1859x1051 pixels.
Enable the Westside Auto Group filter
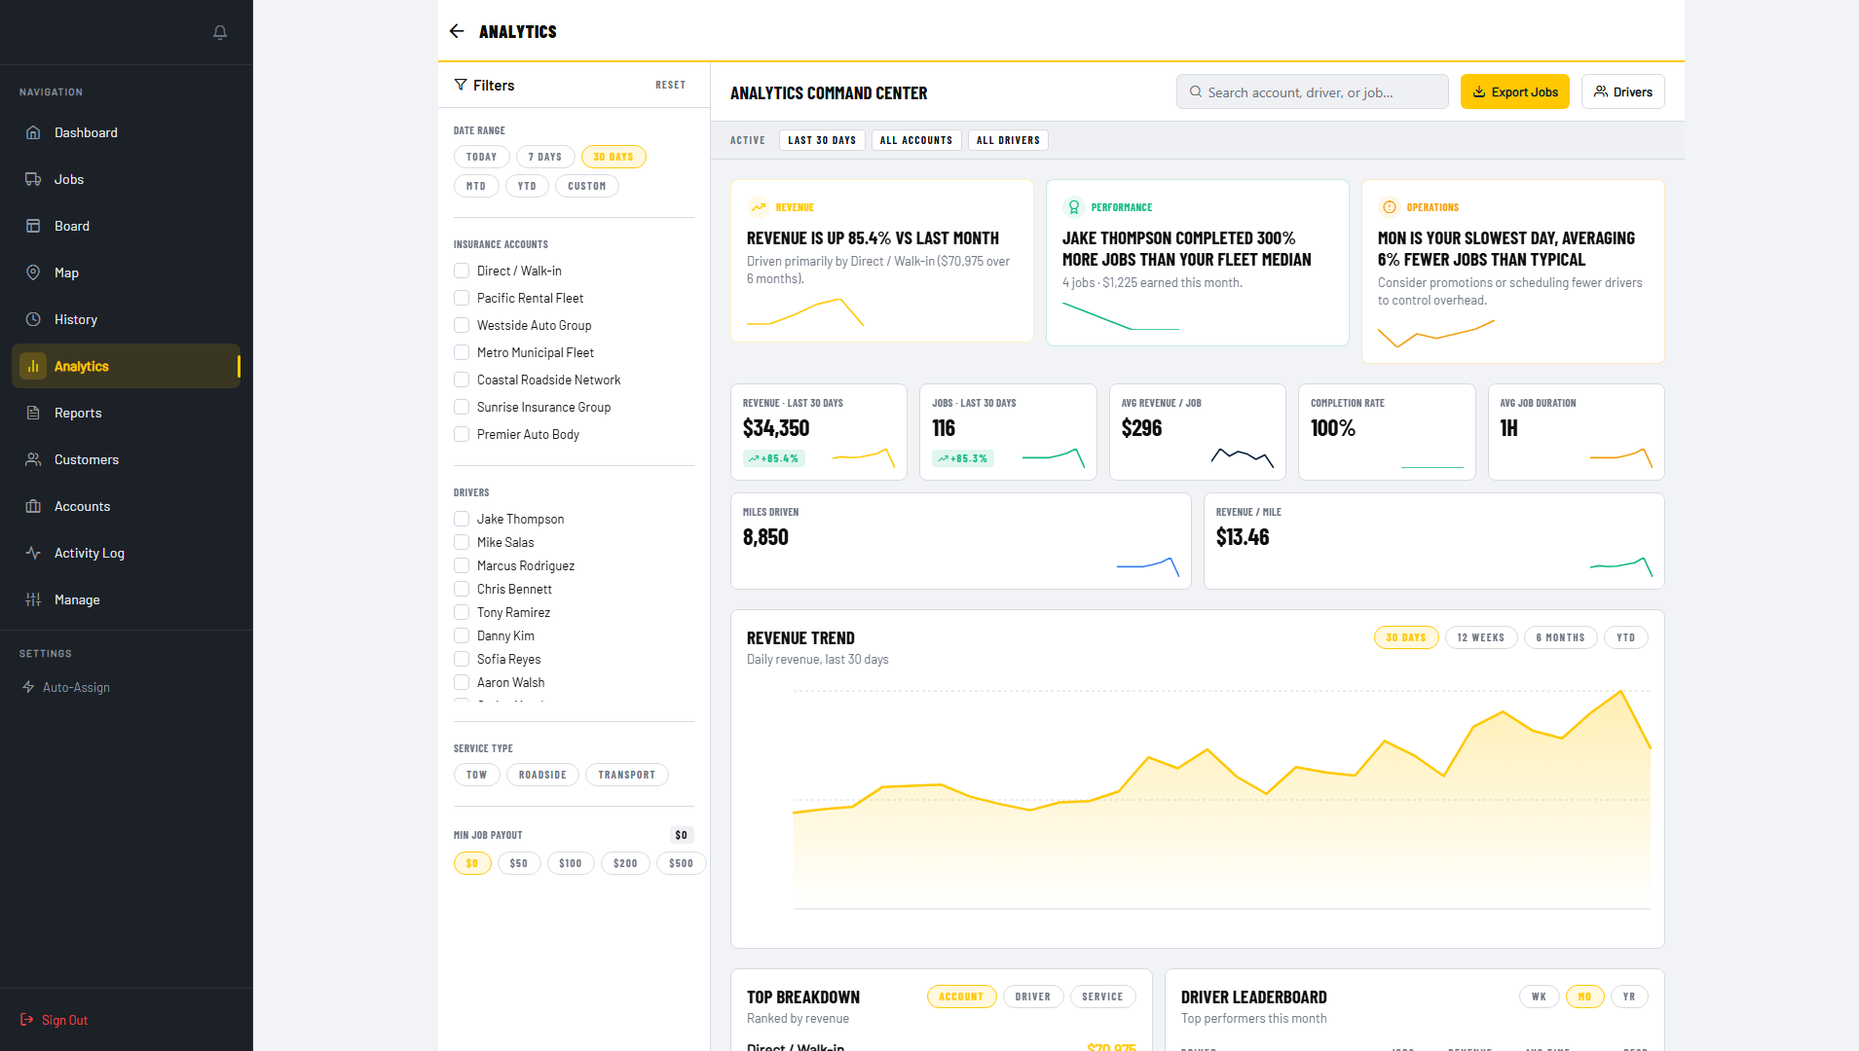pos(462,325)
